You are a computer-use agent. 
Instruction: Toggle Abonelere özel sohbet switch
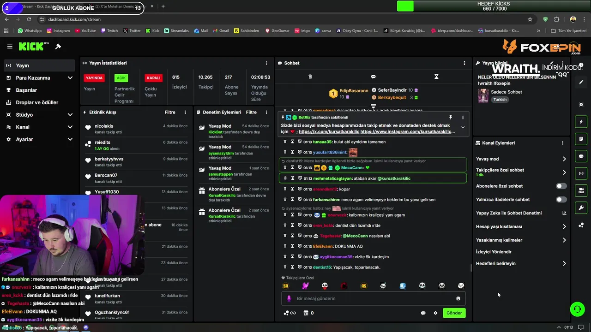(561, 186)
